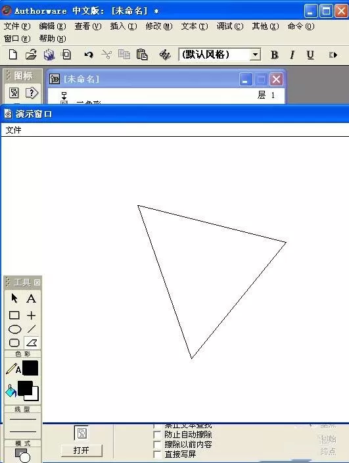Click the Save all toolbar icon

(x=49, y=55)
